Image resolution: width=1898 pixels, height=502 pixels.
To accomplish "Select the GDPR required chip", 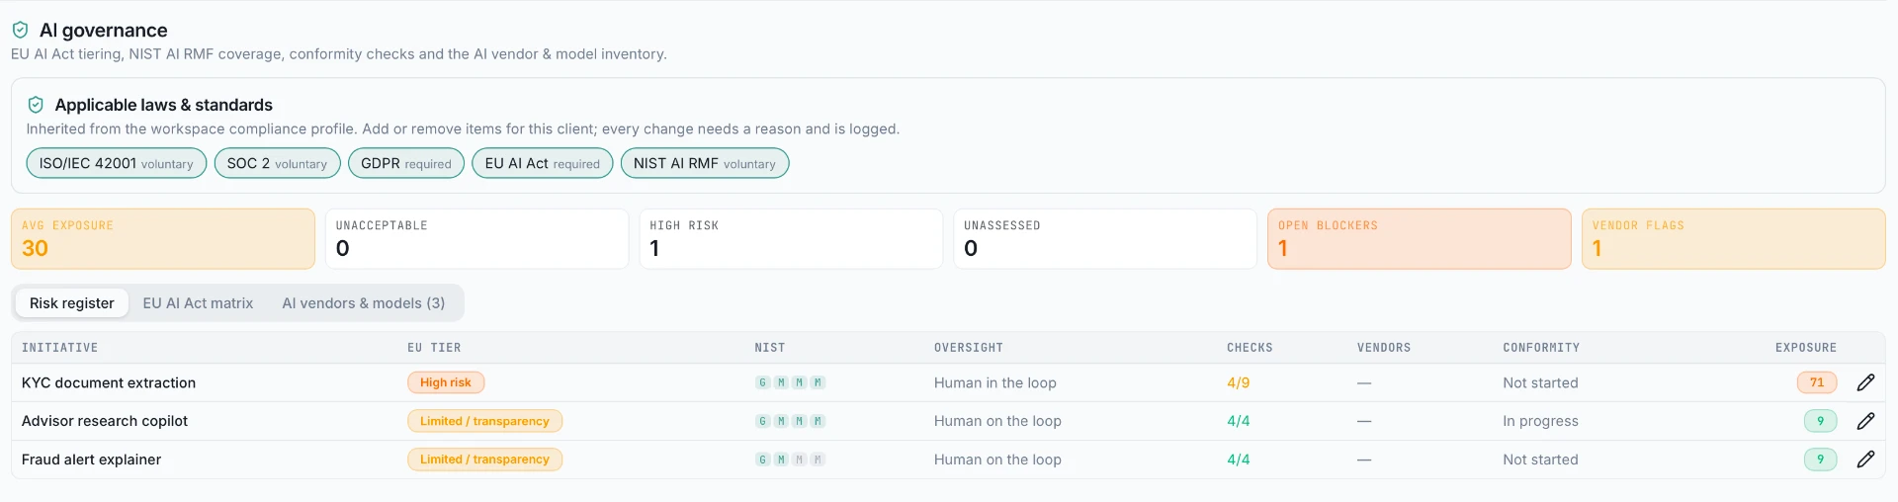I will (x=406, y=163).
